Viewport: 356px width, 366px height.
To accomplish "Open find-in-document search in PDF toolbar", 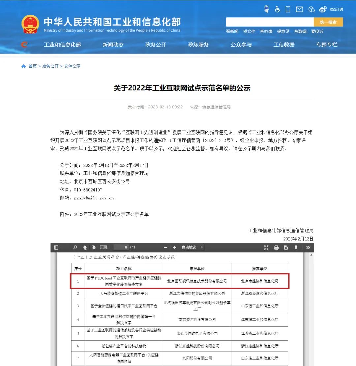I will (75, 247).
